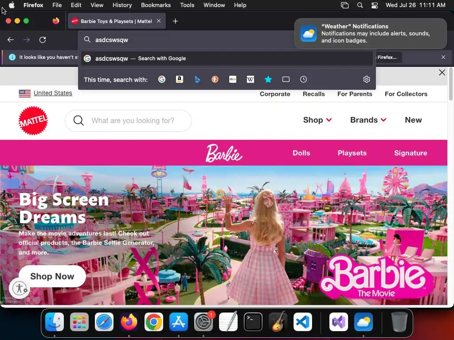Click the menu bar date and time
Image resolution: width=454 pixels, height=340 pixels.
pyautogui.click(x=415, y=5)
